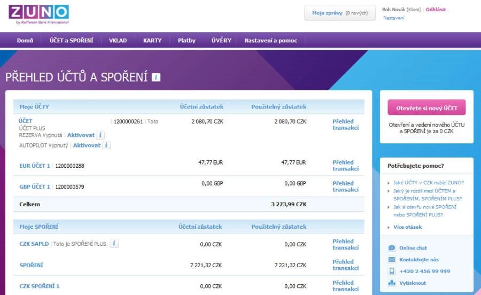The image size is (481, 295).
Task: Click info icon next to AUTOPILOT Aktivovat
Action: (x=106, y=145)
